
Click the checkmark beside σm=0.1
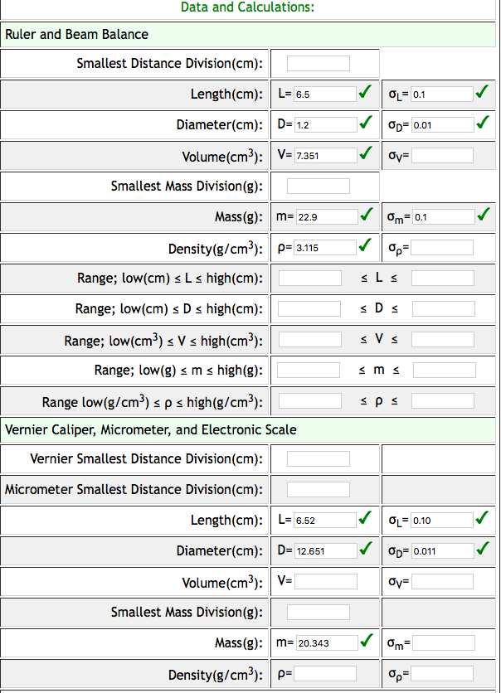click(x=482, y=216)
